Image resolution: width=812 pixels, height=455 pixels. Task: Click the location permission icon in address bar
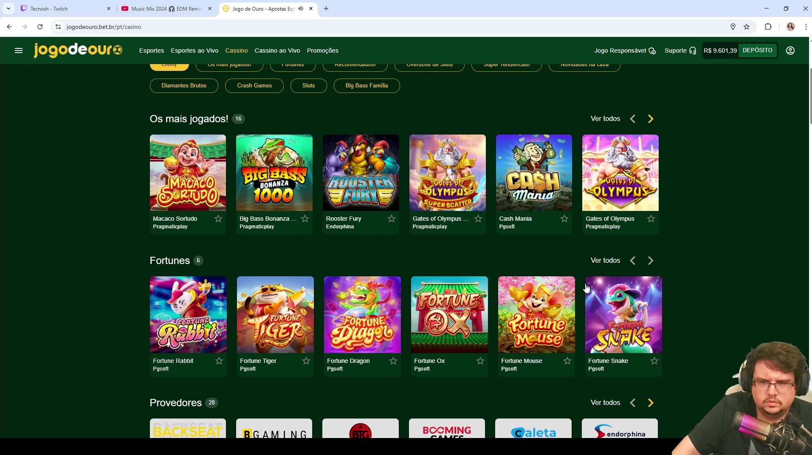click(x=733, y=27)
